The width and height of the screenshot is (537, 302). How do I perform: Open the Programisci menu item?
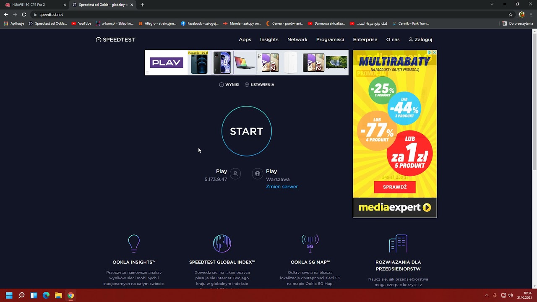[330, 39]
